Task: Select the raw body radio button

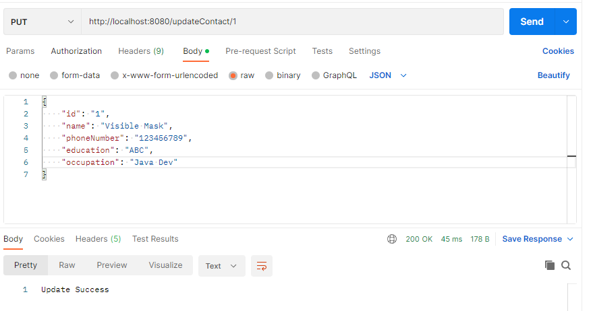Action: coord(233,75)
